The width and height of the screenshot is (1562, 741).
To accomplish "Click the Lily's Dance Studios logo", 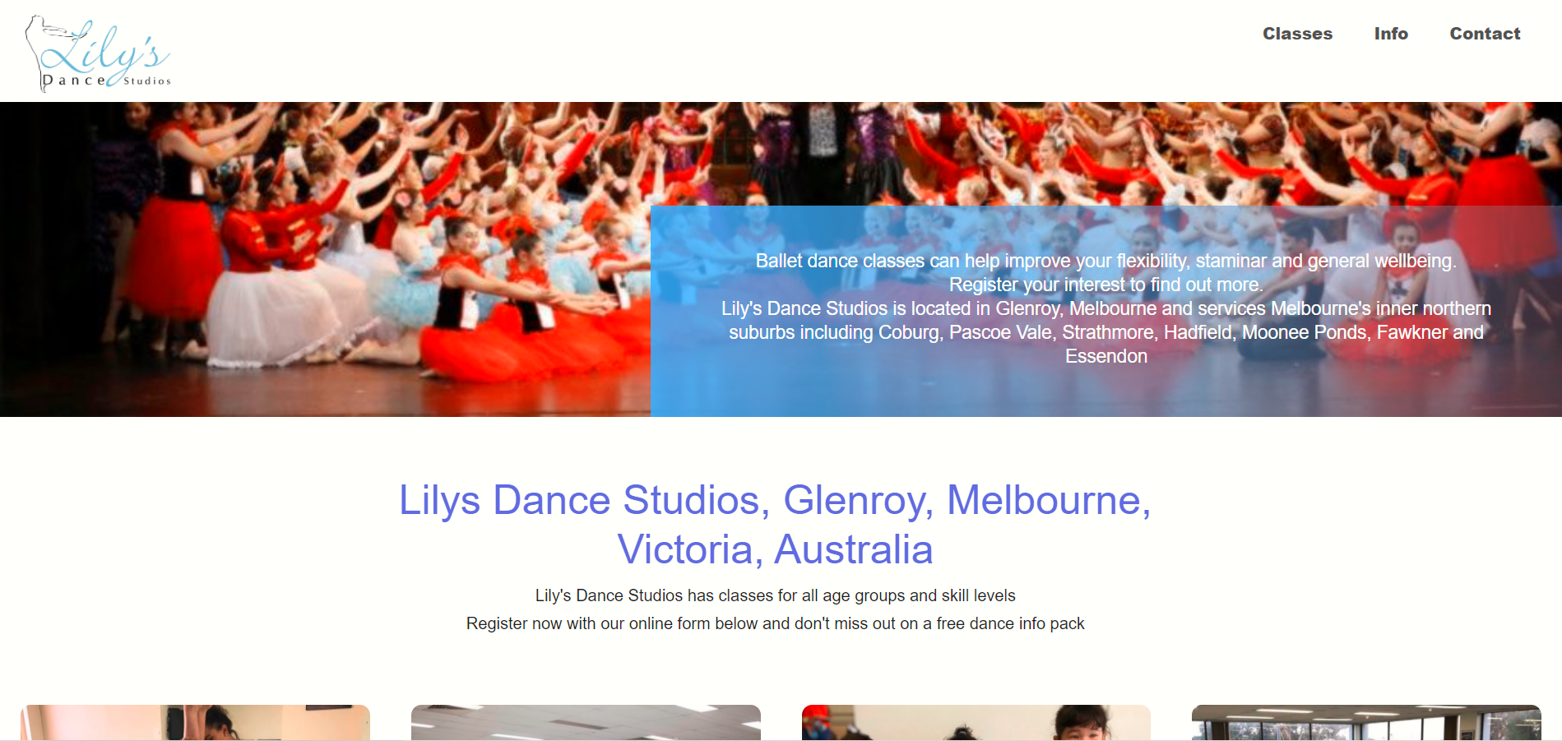I will coord(98,53).
